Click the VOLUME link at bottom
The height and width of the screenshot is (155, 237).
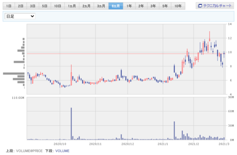point(62,151)
